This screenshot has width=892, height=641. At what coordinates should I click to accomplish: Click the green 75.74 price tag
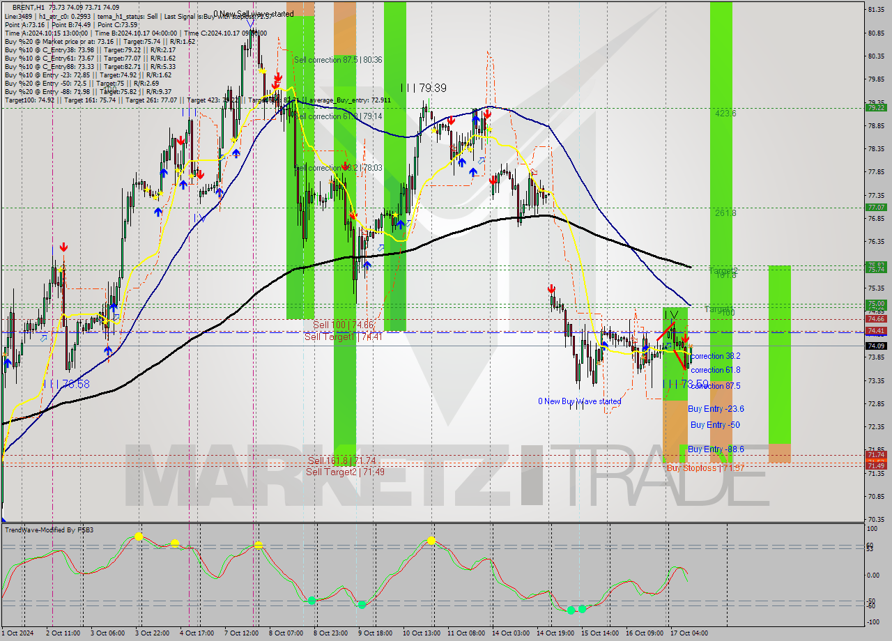click(x=875, y=269)
